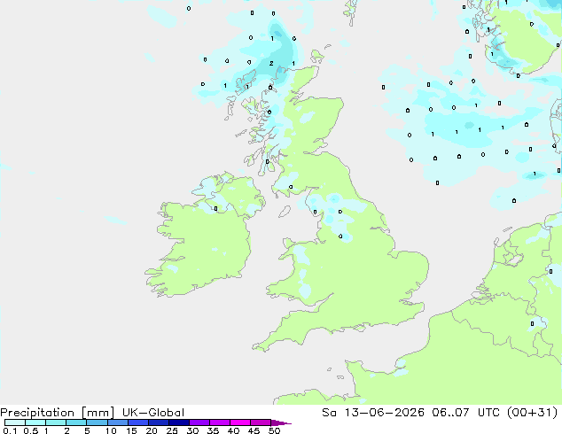Click the 10–15 mm blue legend swatch

pyautogui.click(x=117, y=422)
